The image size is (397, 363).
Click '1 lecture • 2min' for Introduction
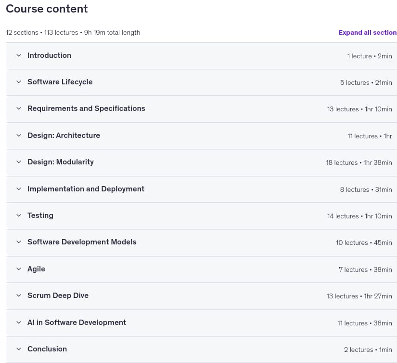(370, 56)
